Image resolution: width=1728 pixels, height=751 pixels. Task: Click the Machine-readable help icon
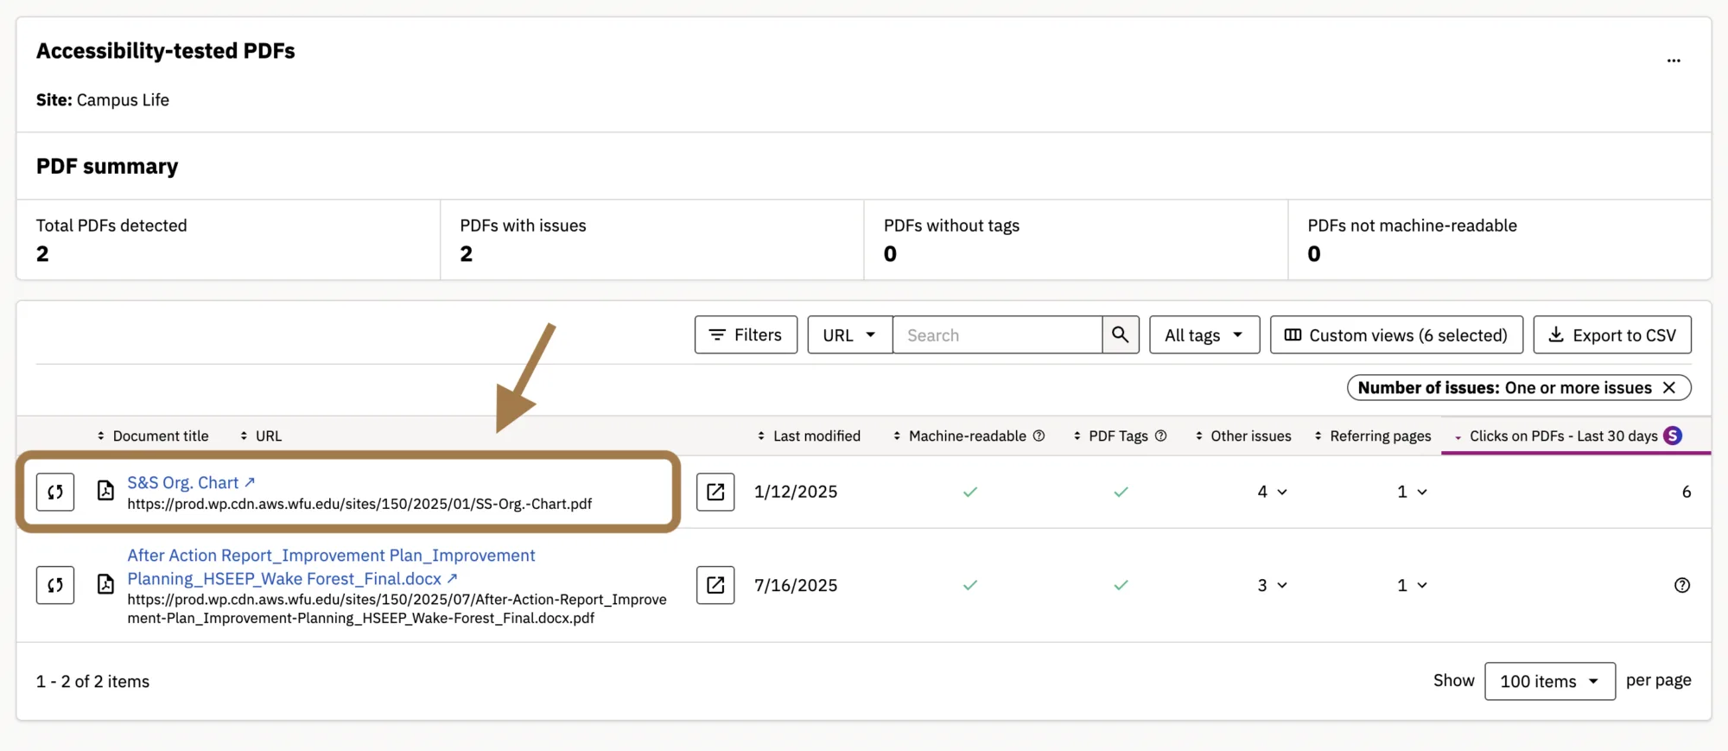(x=1039, y=436)
